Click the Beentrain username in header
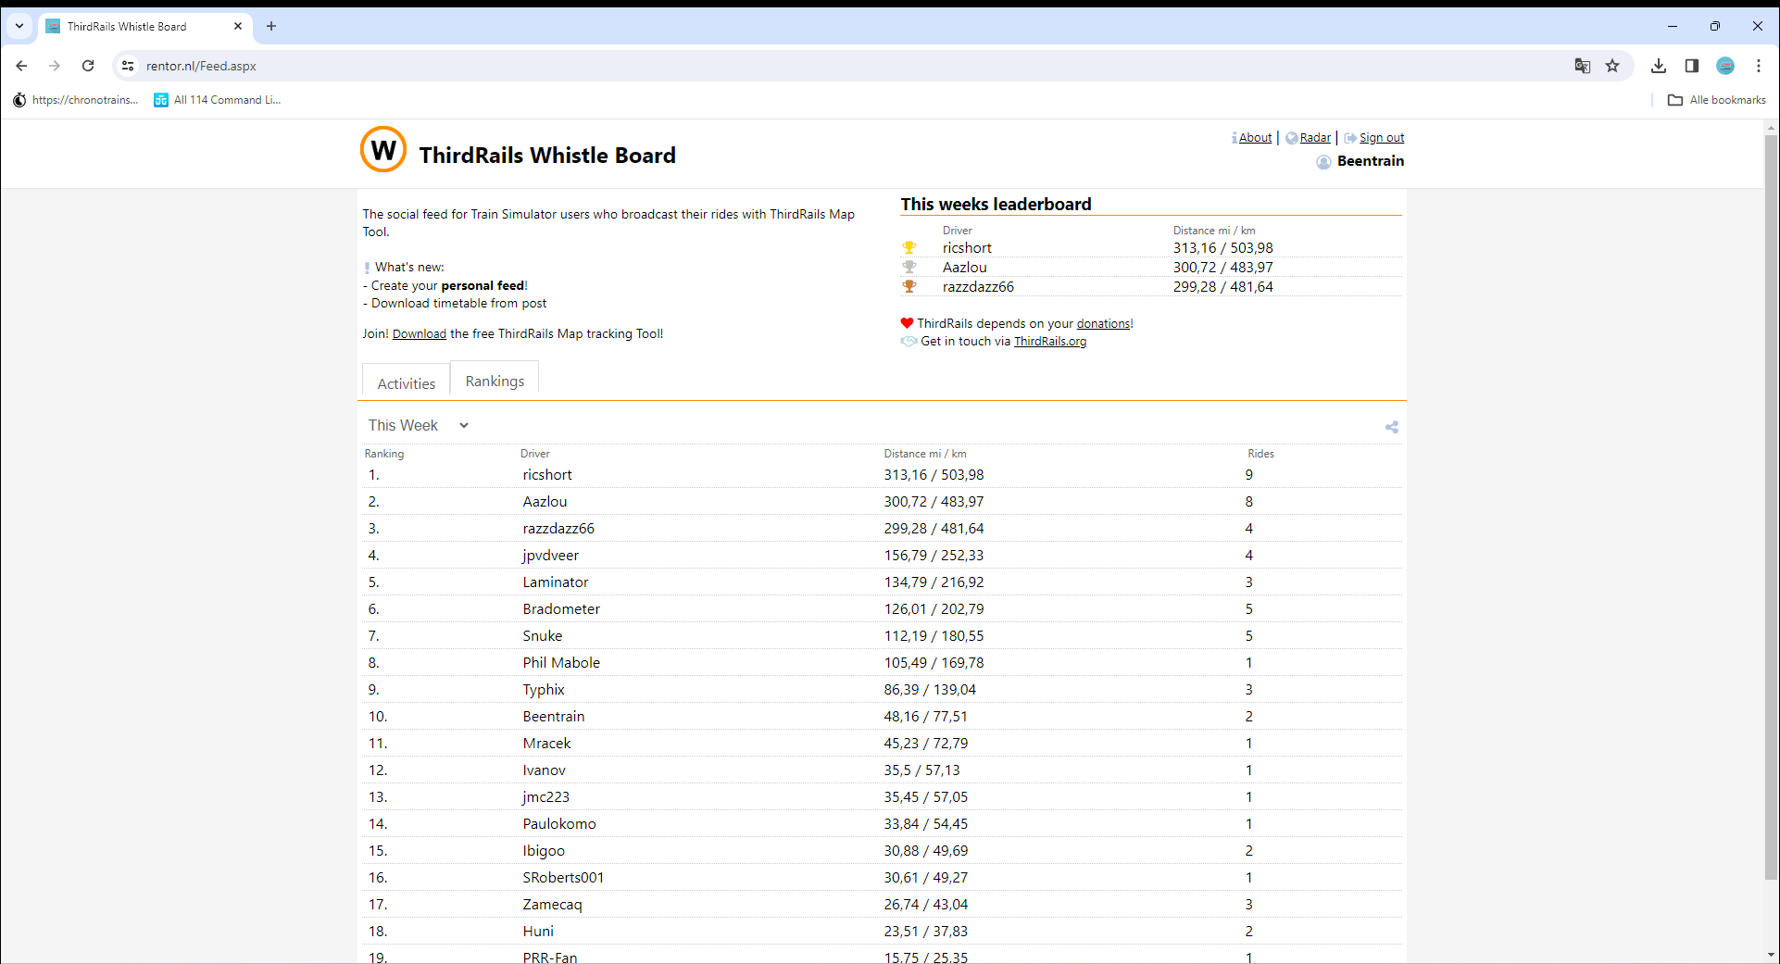1780x964 pixels. coord(1371,161)
